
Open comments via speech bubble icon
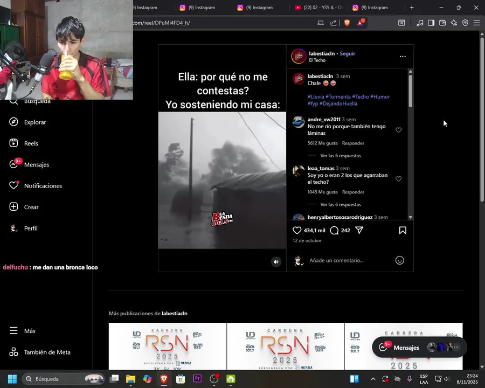point(334,230)
